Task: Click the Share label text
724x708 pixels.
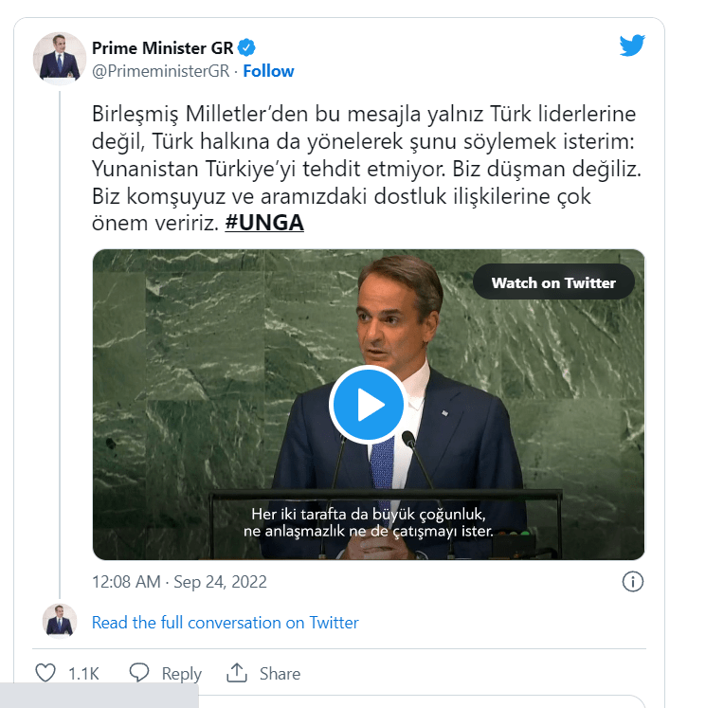Action: [280, 674]
